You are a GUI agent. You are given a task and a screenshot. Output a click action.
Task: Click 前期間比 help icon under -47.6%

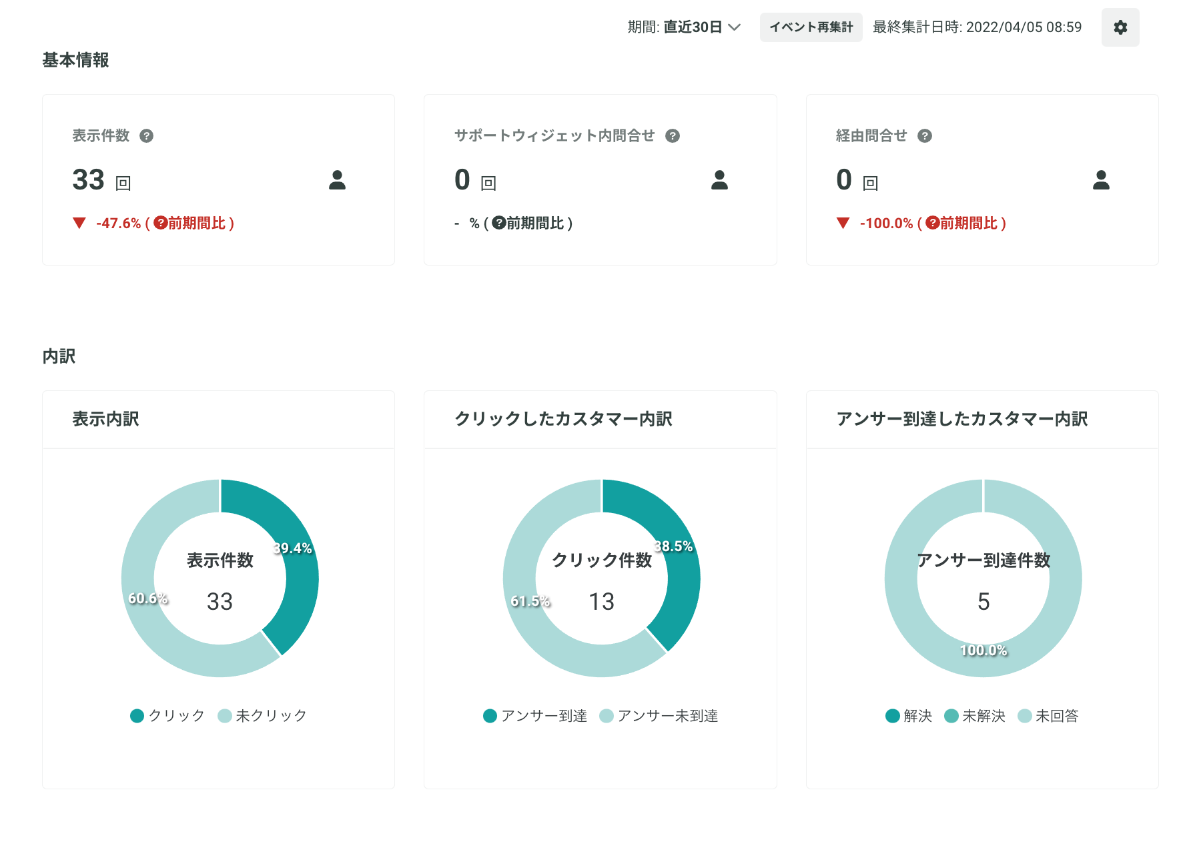coord(160,223)
